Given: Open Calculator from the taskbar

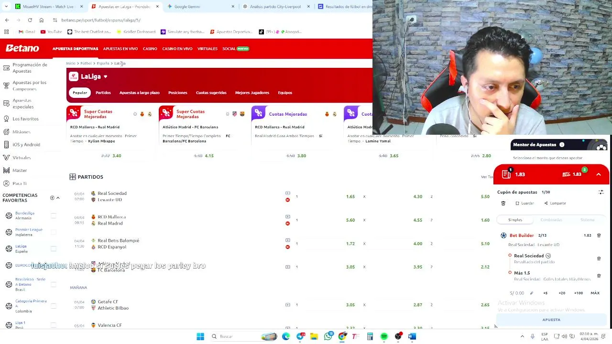Looking at the screenshot, I should pyautogui.click(x=370, y=336).
